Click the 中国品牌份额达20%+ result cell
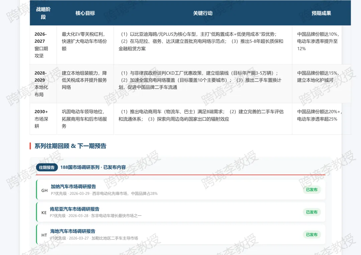This screenshot has height=255, width=361. click(322, 119)
